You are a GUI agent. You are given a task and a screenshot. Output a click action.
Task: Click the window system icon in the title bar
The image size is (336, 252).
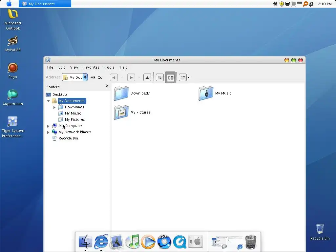(48, 60)
